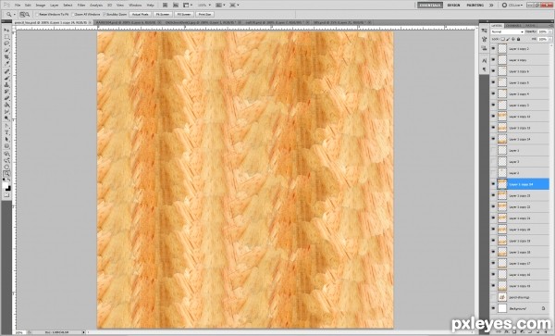Click the Fit Screen button
This screenshot has height=336, width=555.
[x=163, y=14]
